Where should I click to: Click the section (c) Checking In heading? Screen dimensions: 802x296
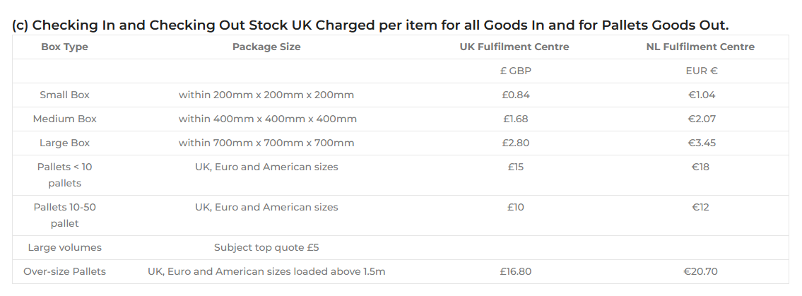tap(370, 25)
